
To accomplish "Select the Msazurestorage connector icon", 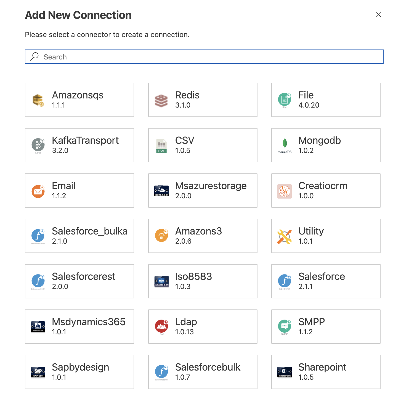I will click(161, 191).
